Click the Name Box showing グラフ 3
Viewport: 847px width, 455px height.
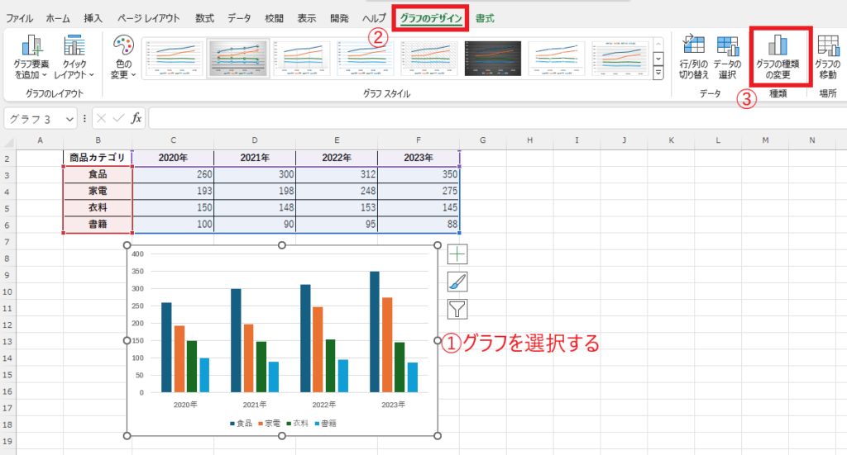[x=35, y=119]
